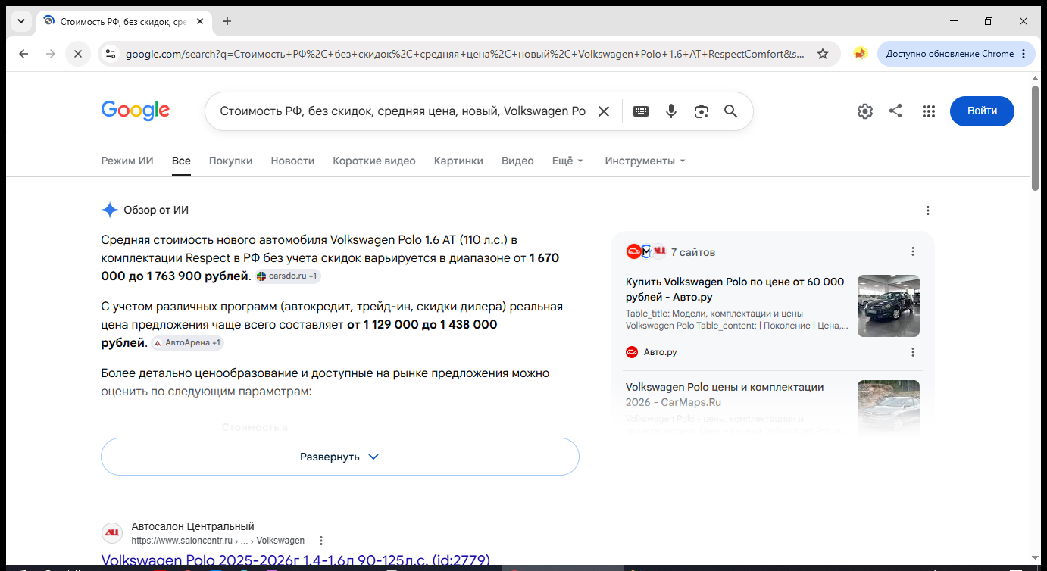
Task: Open the carsdo.ru source chip
Action: click(x=289, y=276)
